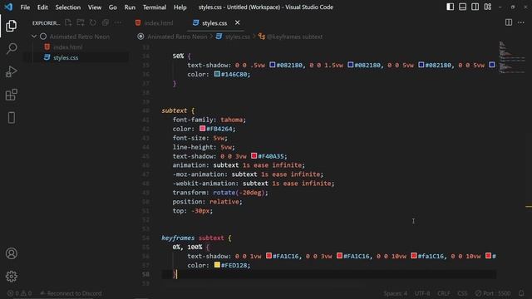Open Customize Layout icon
532x299 pixels.
[x=488, y=7]
